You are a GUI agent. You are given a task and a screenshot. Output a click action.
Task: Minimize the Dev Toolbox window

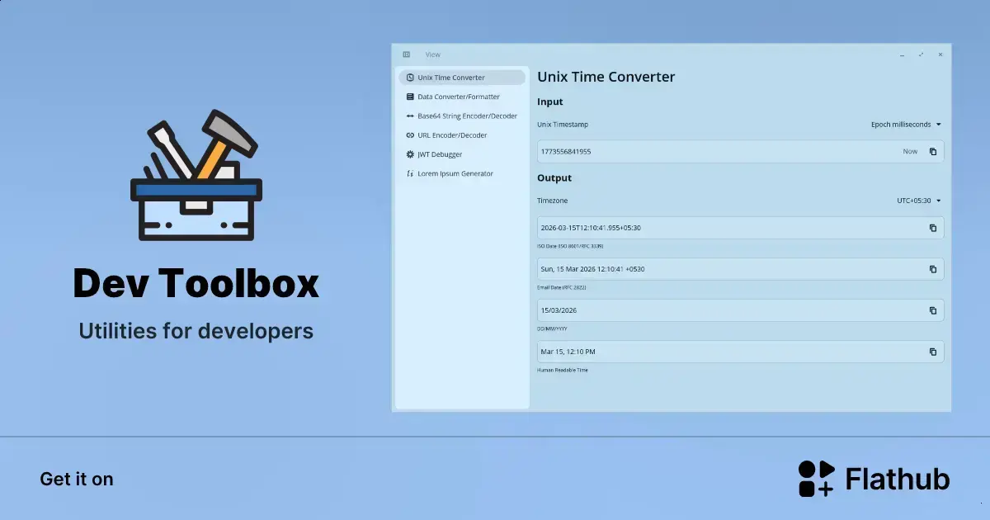click(902, 54)
